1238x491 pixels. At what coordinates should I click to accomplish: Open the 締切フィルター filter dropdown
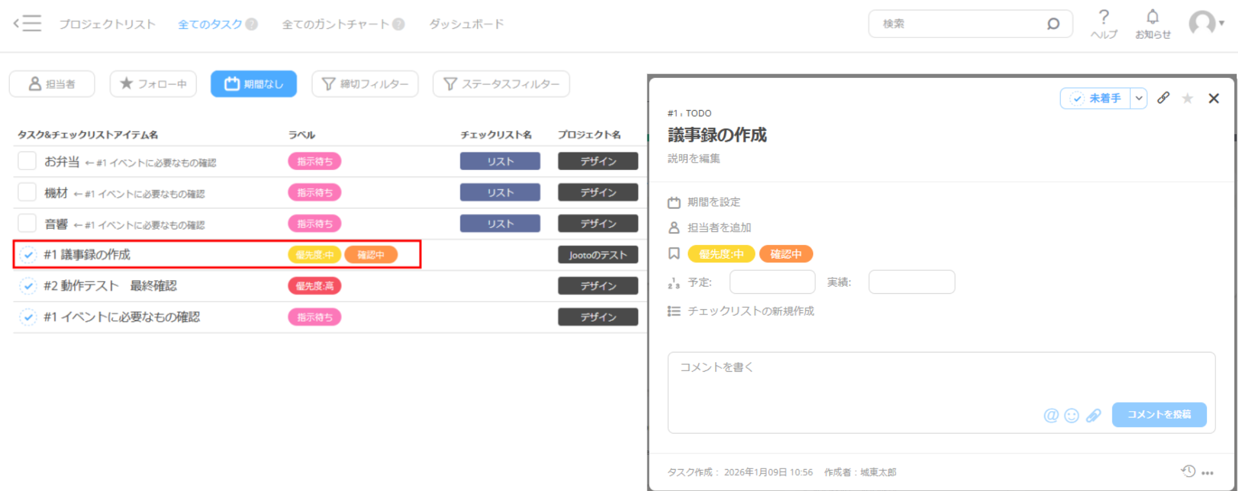point(365,84)
